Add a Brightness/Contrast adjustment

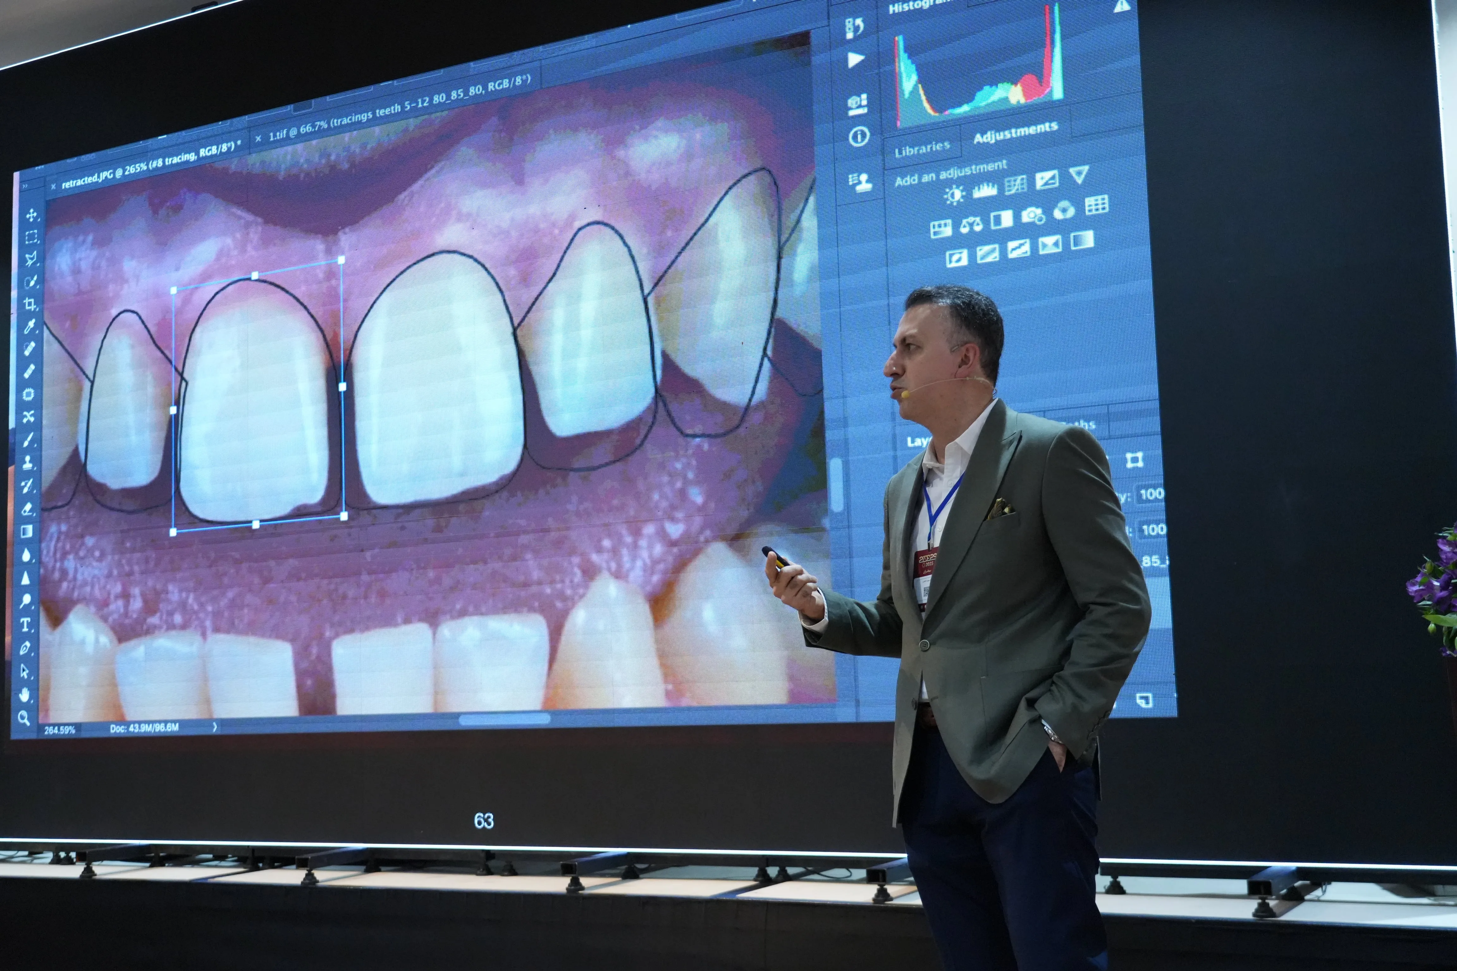coord(955,196)
